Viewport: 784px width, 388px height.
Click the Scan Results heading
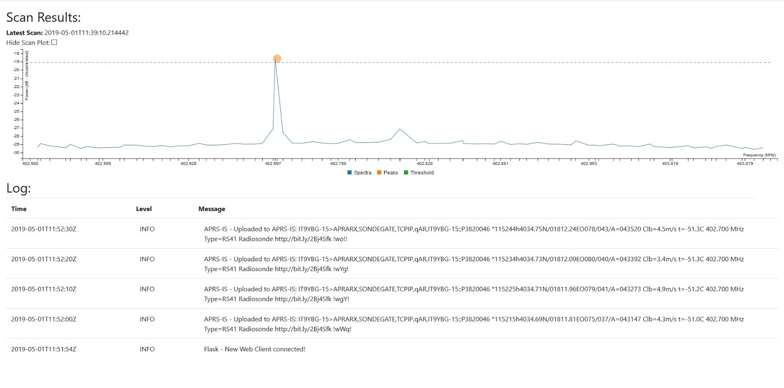[43, 17]
